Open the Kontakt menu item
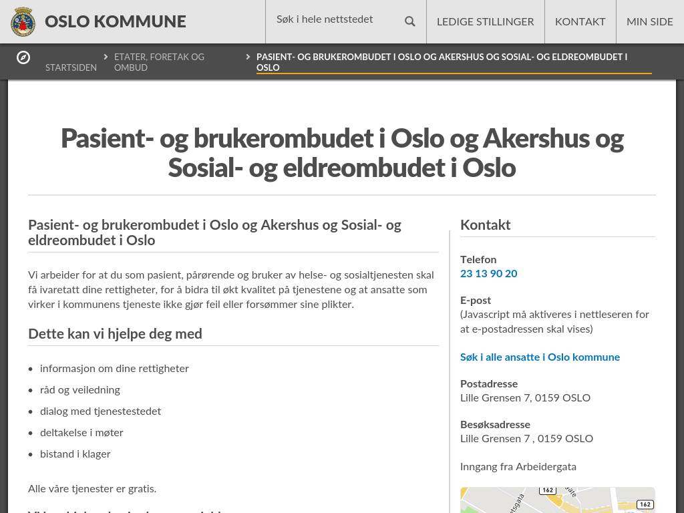Image resolution: width=684 pixels, height=513 pixels. point(580,22)
